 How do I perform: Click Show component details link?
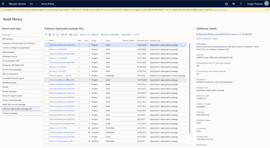coord(207,39)
